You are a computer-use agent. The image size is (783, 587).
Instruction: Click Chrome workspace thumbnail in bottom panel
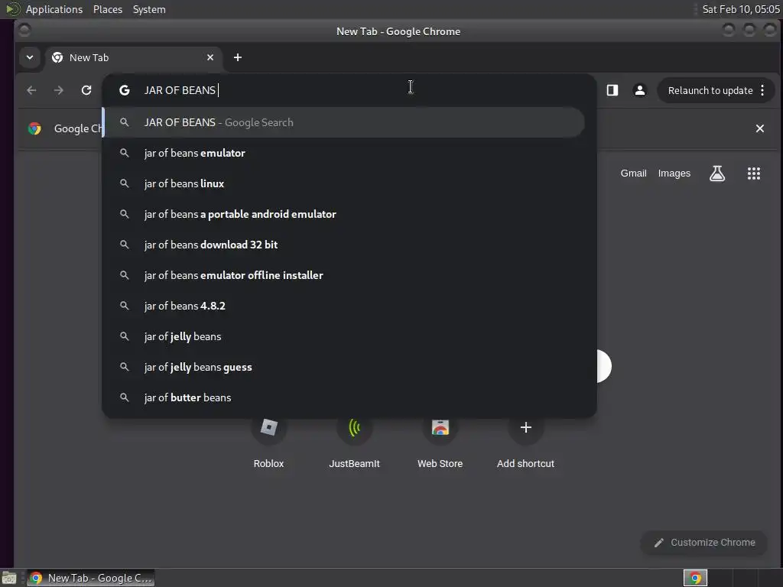pos(695,578)
